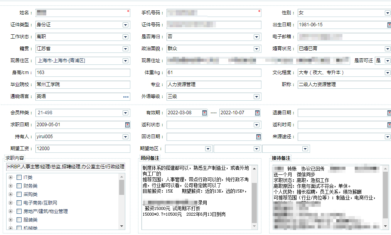
Task: Open the 工作状态 dropdown
Action: (125, 37)
